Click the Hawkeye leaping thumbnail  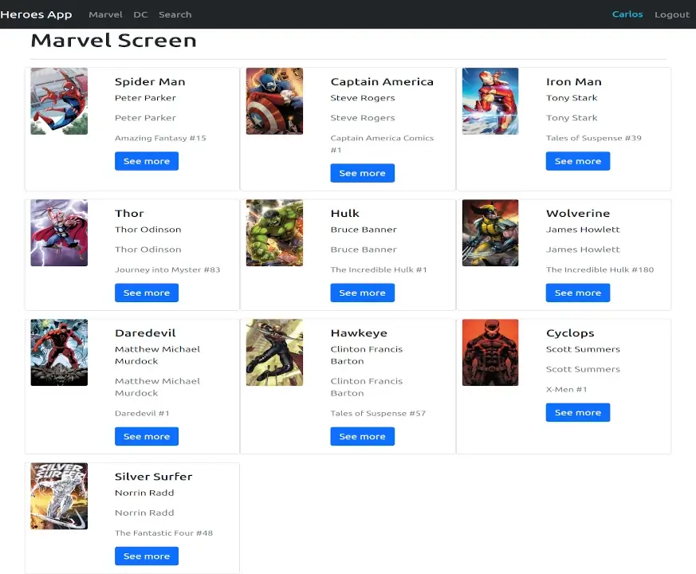tap(275, 352)
